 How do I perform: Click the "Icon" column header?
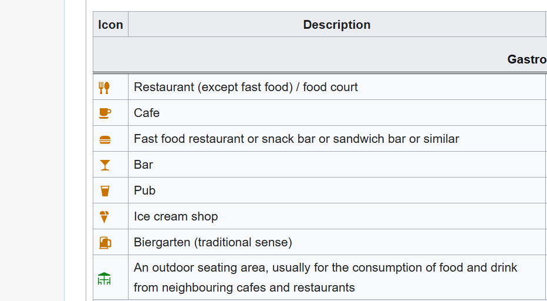click(110, 25)
